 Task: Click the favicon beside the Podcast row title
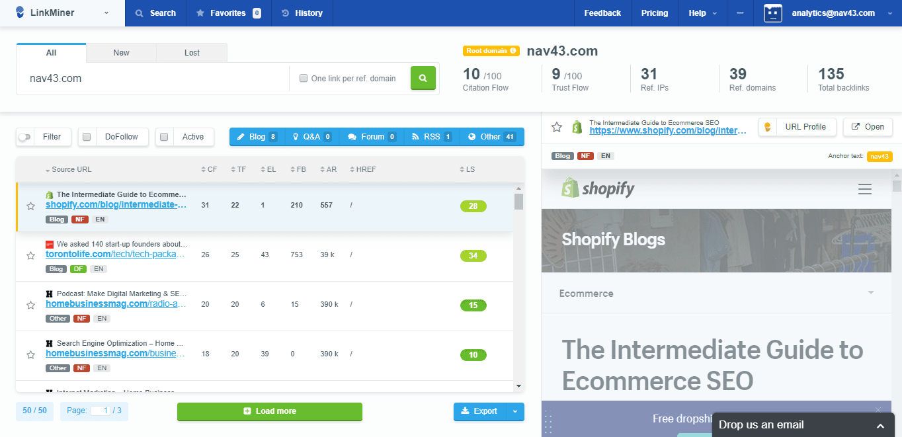[x=50, y=294]
